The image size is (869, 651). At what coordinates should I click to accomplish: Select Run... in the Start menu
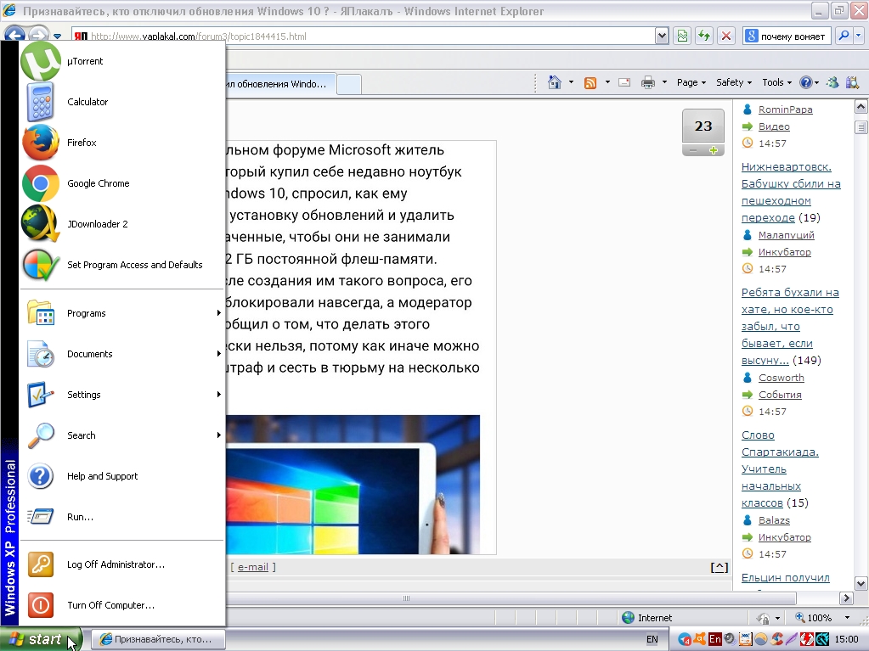coord(80,517)
